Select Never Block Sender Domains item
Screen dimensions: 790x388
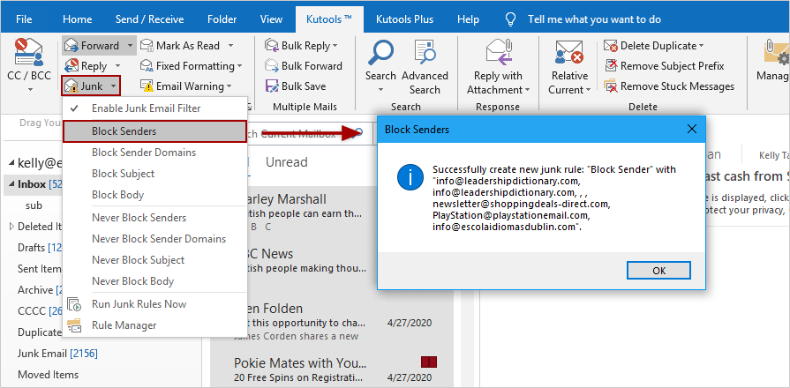coord(154,239)
